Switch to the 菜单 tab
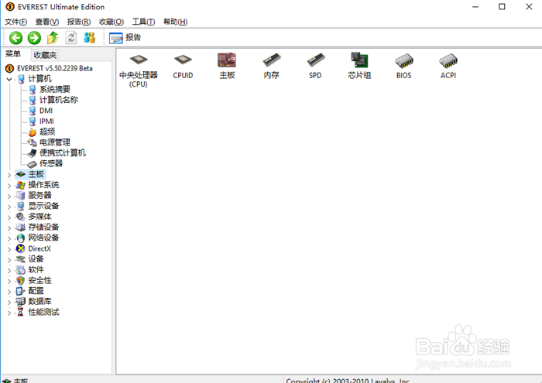542x383 pixels. pyautogui.click(x=13, y=54)
